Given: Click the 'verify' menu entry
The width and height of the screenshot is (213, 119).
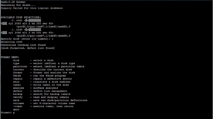Looking at the screenshot, I should (x=18, y=97).
